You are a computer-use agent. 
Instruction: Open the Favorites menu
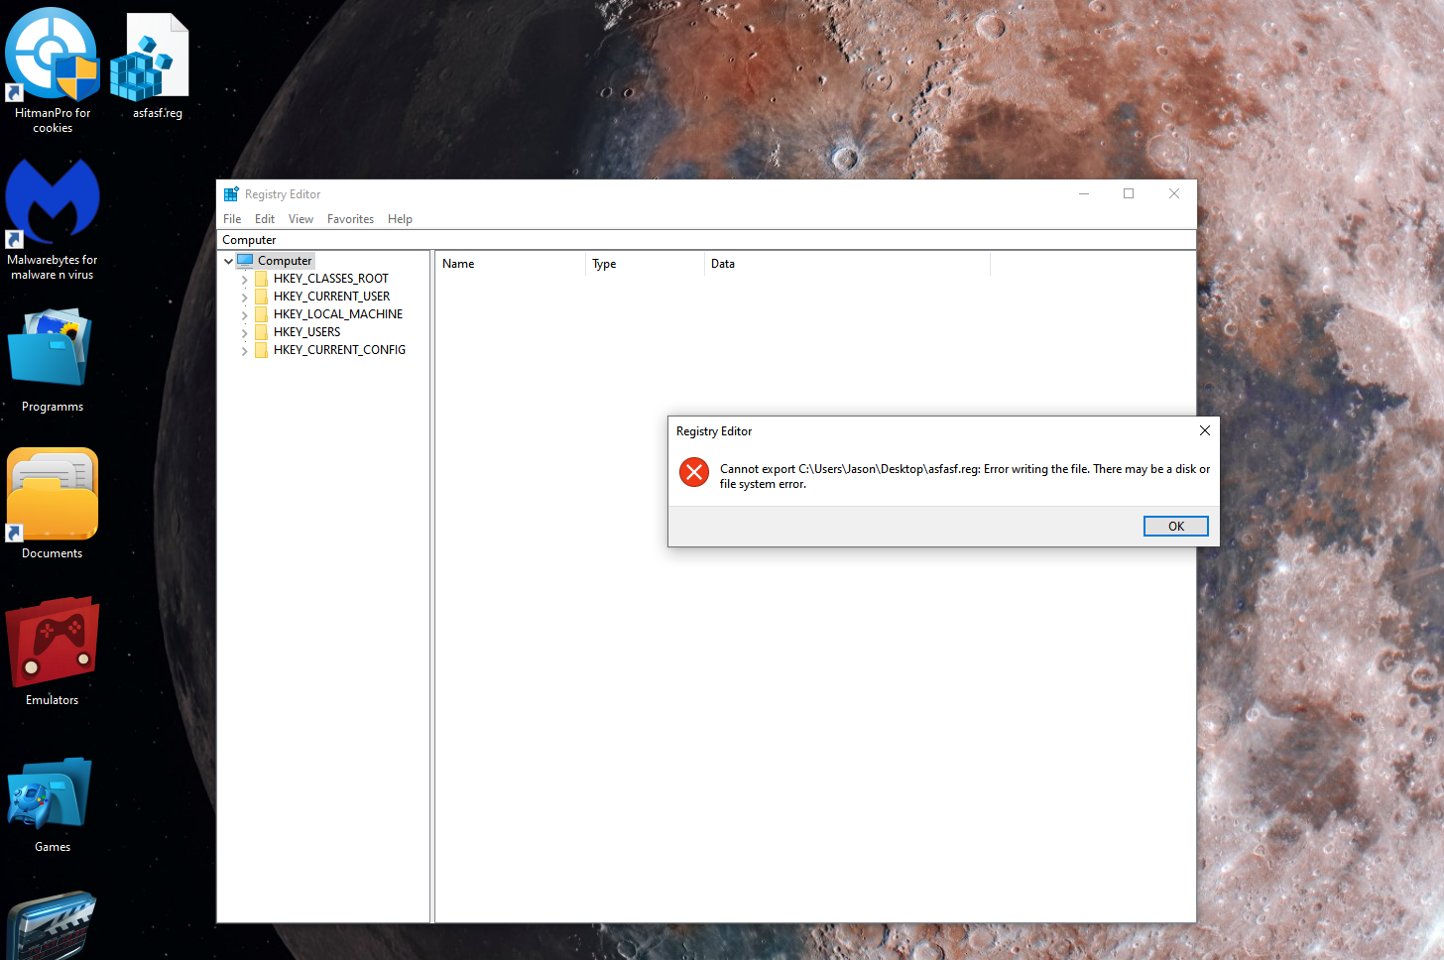pyautogui.click(x=350, y=219)
